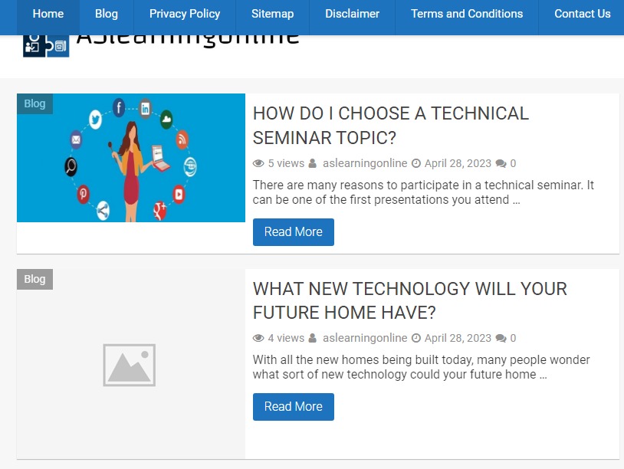Click the clock date icon on first post
This screenshot has height=469, width=624.
tap(416, 163)
